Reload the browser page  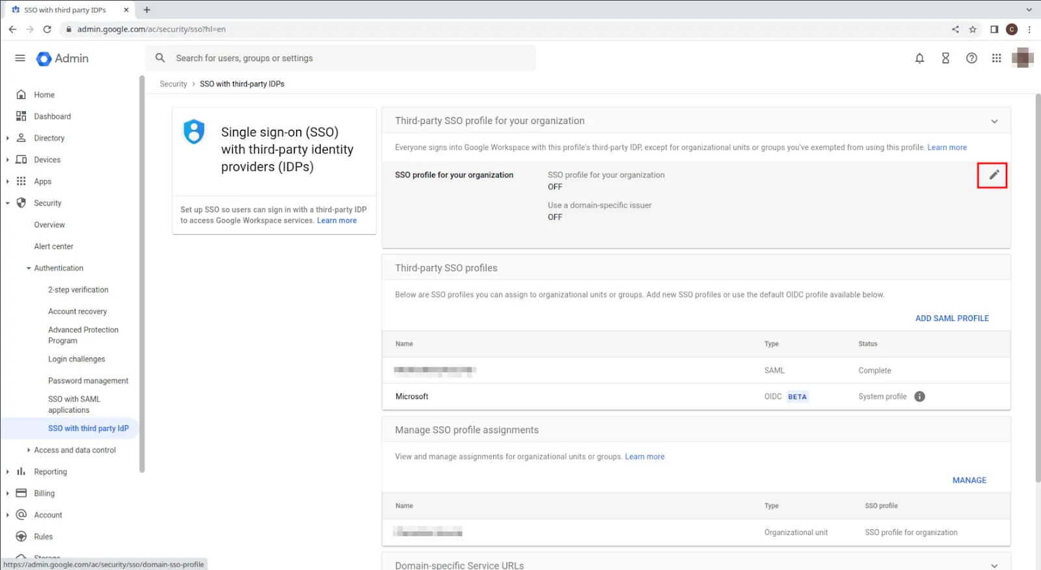coord(47,29)
